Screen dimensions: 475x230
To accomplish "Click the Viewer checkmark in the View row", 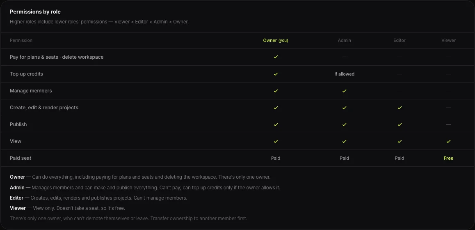I will coord(449,141).
